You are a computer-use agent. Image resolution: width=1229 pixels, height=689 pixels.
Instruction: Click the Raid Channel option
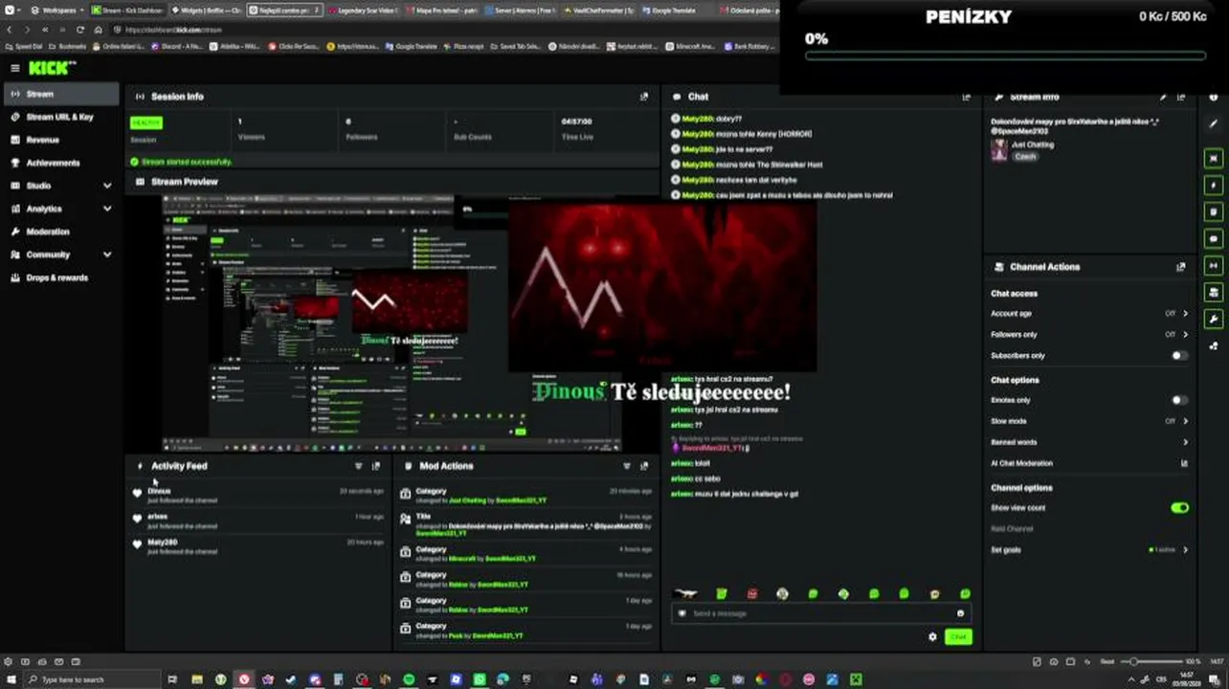point(1012,529)
